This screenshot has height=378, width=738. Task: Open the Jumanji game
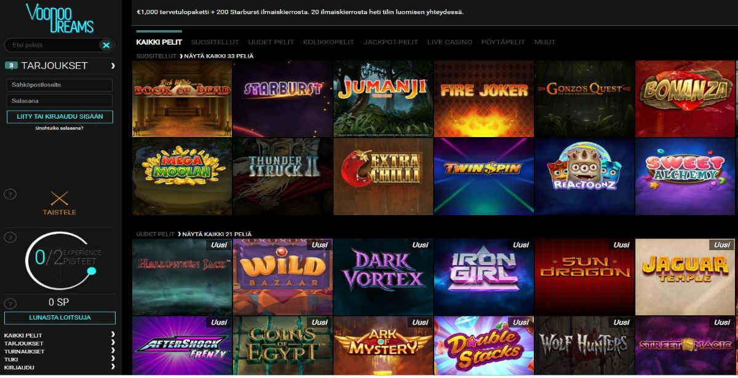click(384, 99)
